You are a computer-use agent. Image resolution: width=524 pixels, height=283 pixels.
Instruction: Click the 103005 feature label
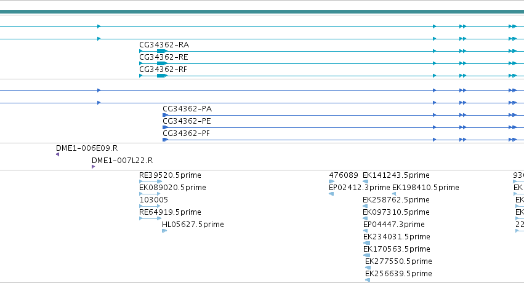click(x=153, y=200)
